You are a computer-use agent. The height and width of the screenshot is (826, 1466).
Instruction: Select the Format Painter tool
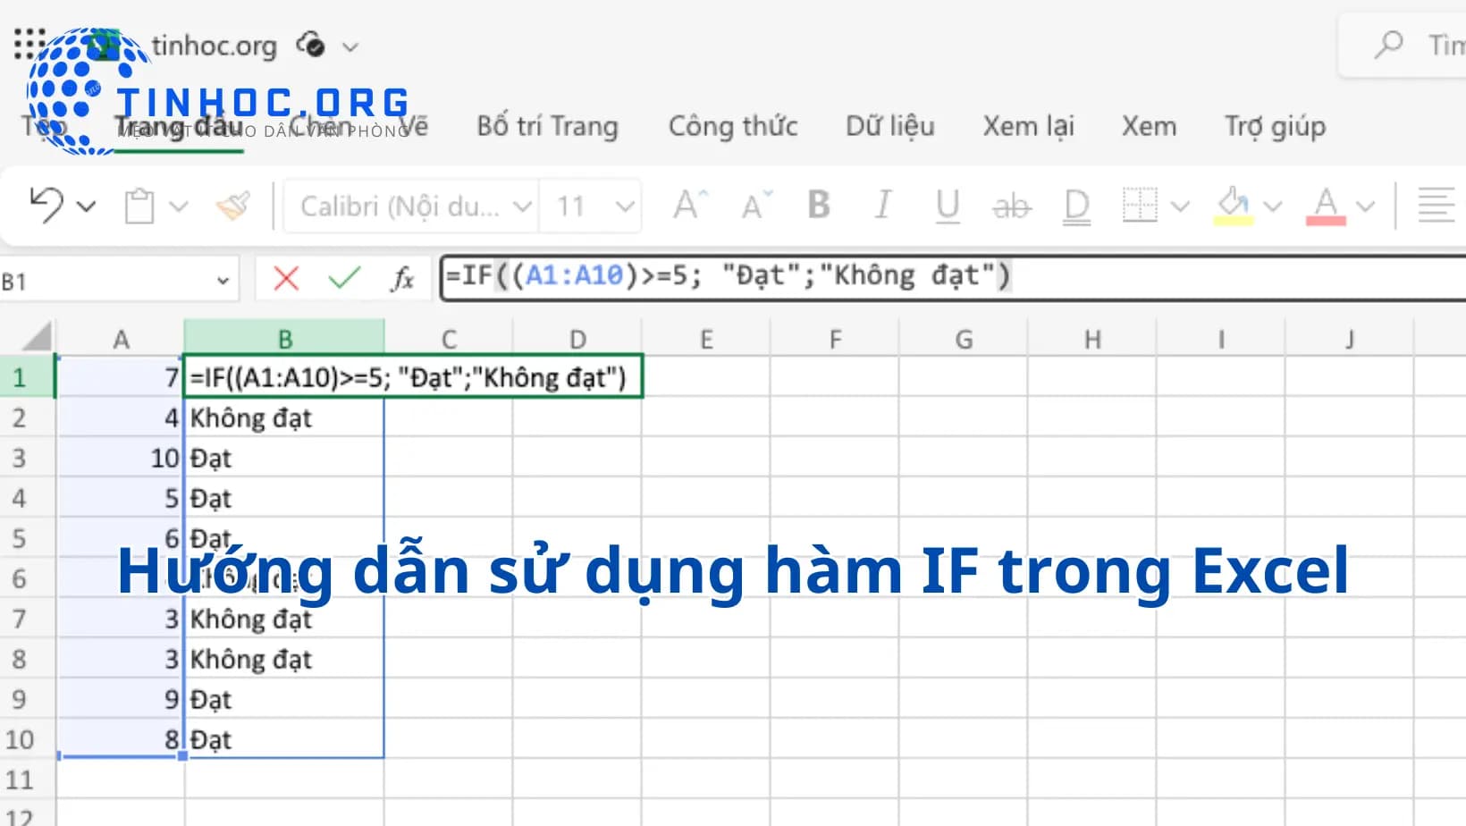(232, 206)
